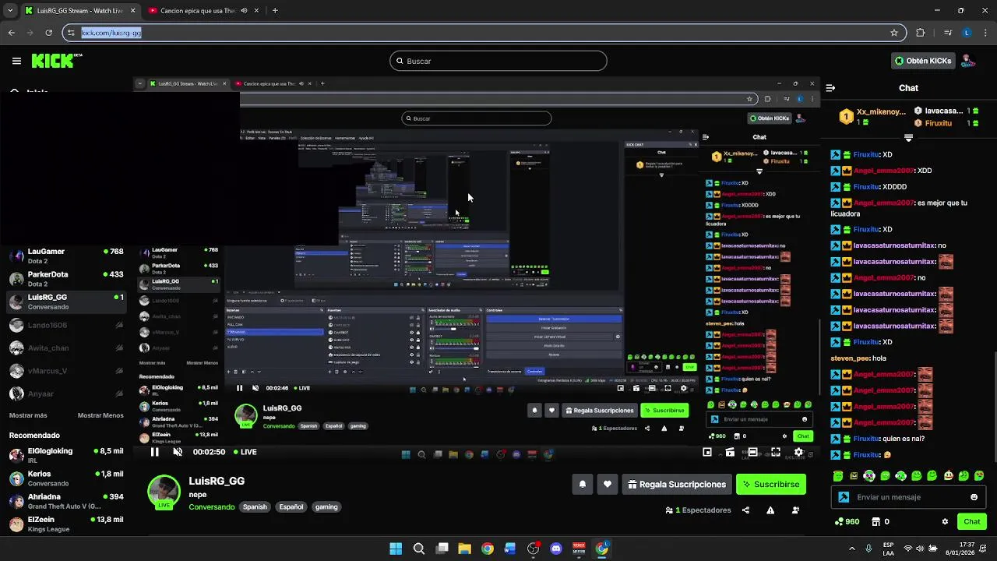Open the emoji picker in chat
Screen dimensions: 997x561
pos(974,497)
